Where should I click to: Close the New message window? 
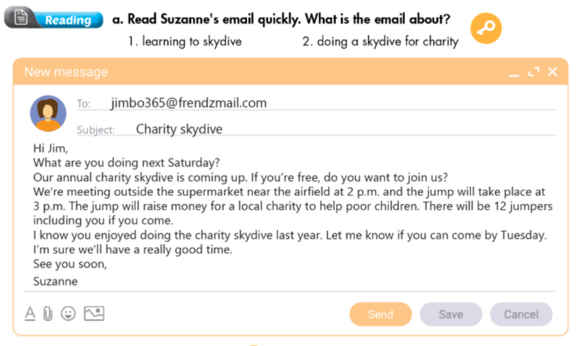[552, 72]
